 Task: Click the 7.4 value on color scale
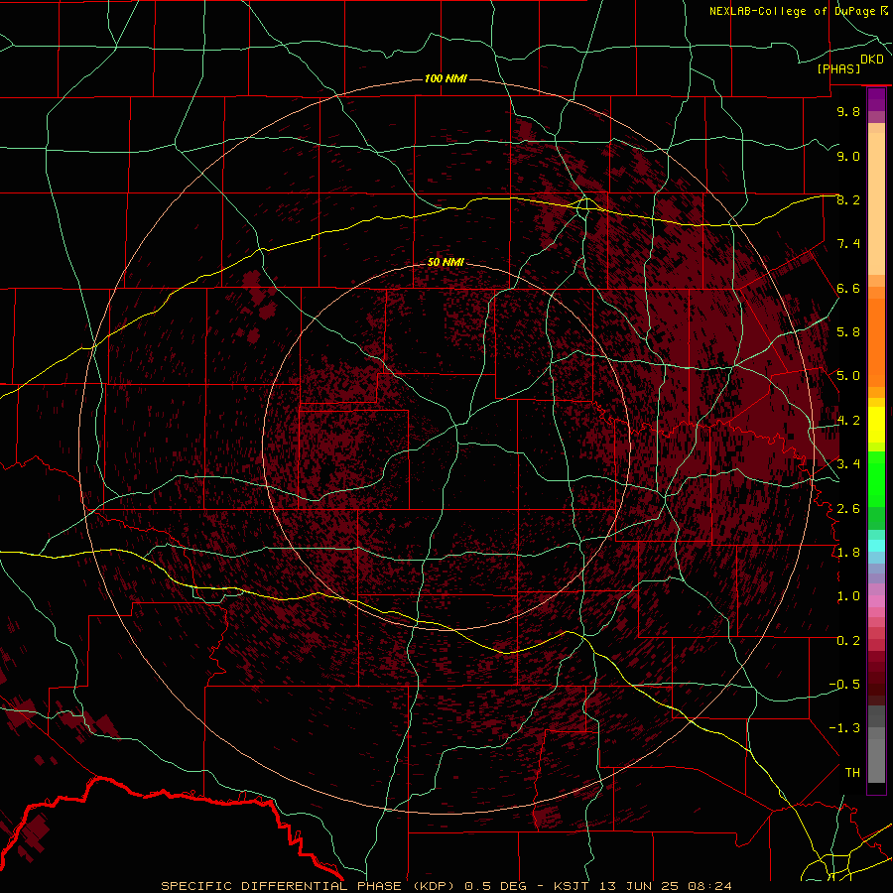[848, 244]
